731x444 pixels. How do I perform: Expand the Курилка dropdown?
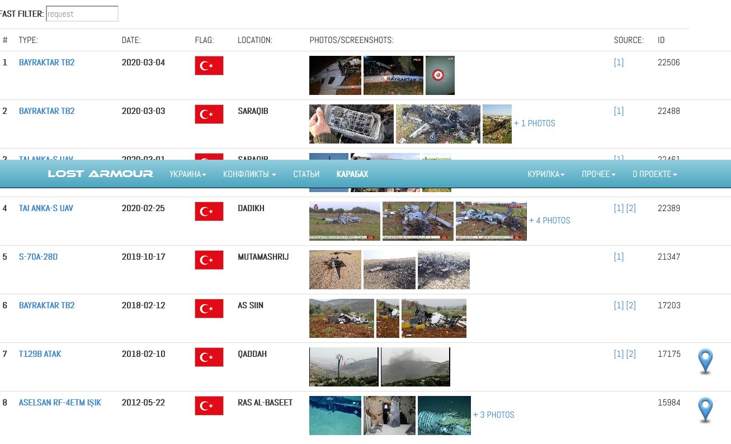[x=546, y=174]
